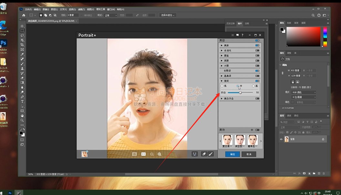Open the Portrait+ help question mark
This screenshot has height=195, width=341.
242,35
